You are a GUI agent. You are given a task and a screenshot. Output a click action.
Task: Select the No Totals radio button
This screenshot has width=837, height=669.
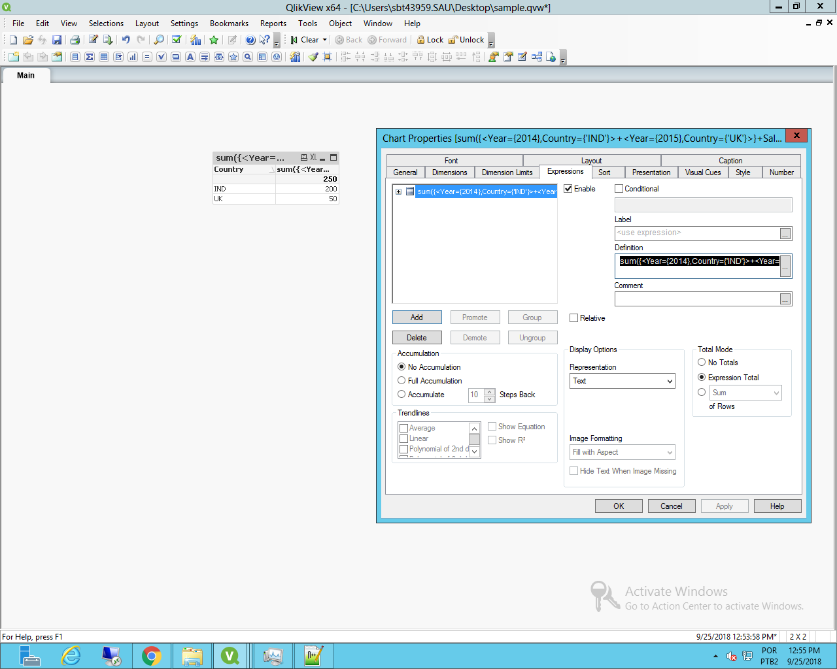[x=702, y=363]
